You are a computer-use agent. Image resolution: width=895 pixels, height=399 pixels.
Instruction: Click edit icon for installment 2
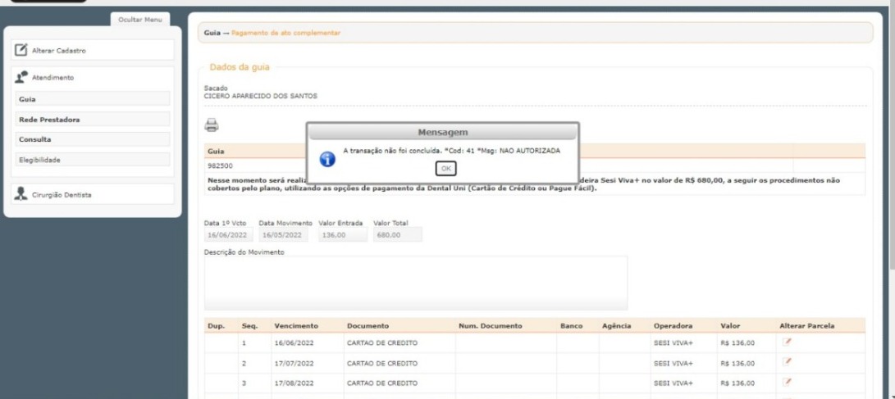pos(788,361)
